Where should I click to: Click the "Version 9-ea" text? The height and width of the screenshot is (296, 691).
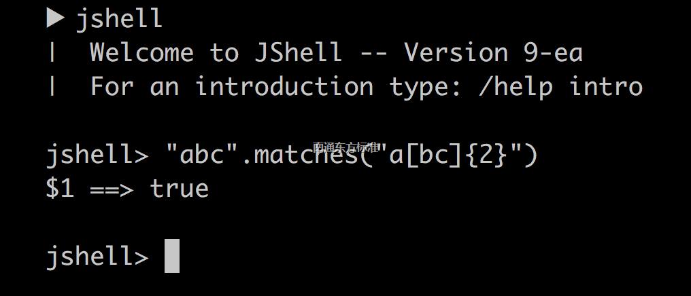point(494,52)
